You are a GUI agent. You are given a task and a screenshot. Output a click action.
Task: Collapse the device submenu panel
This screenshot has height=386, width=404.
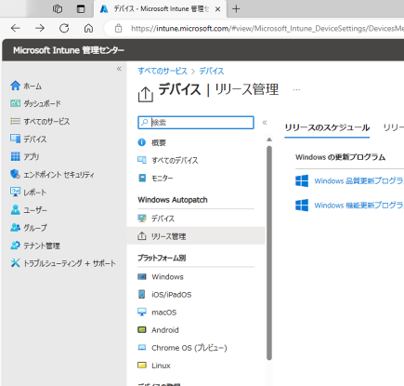(x=265, y=123)
